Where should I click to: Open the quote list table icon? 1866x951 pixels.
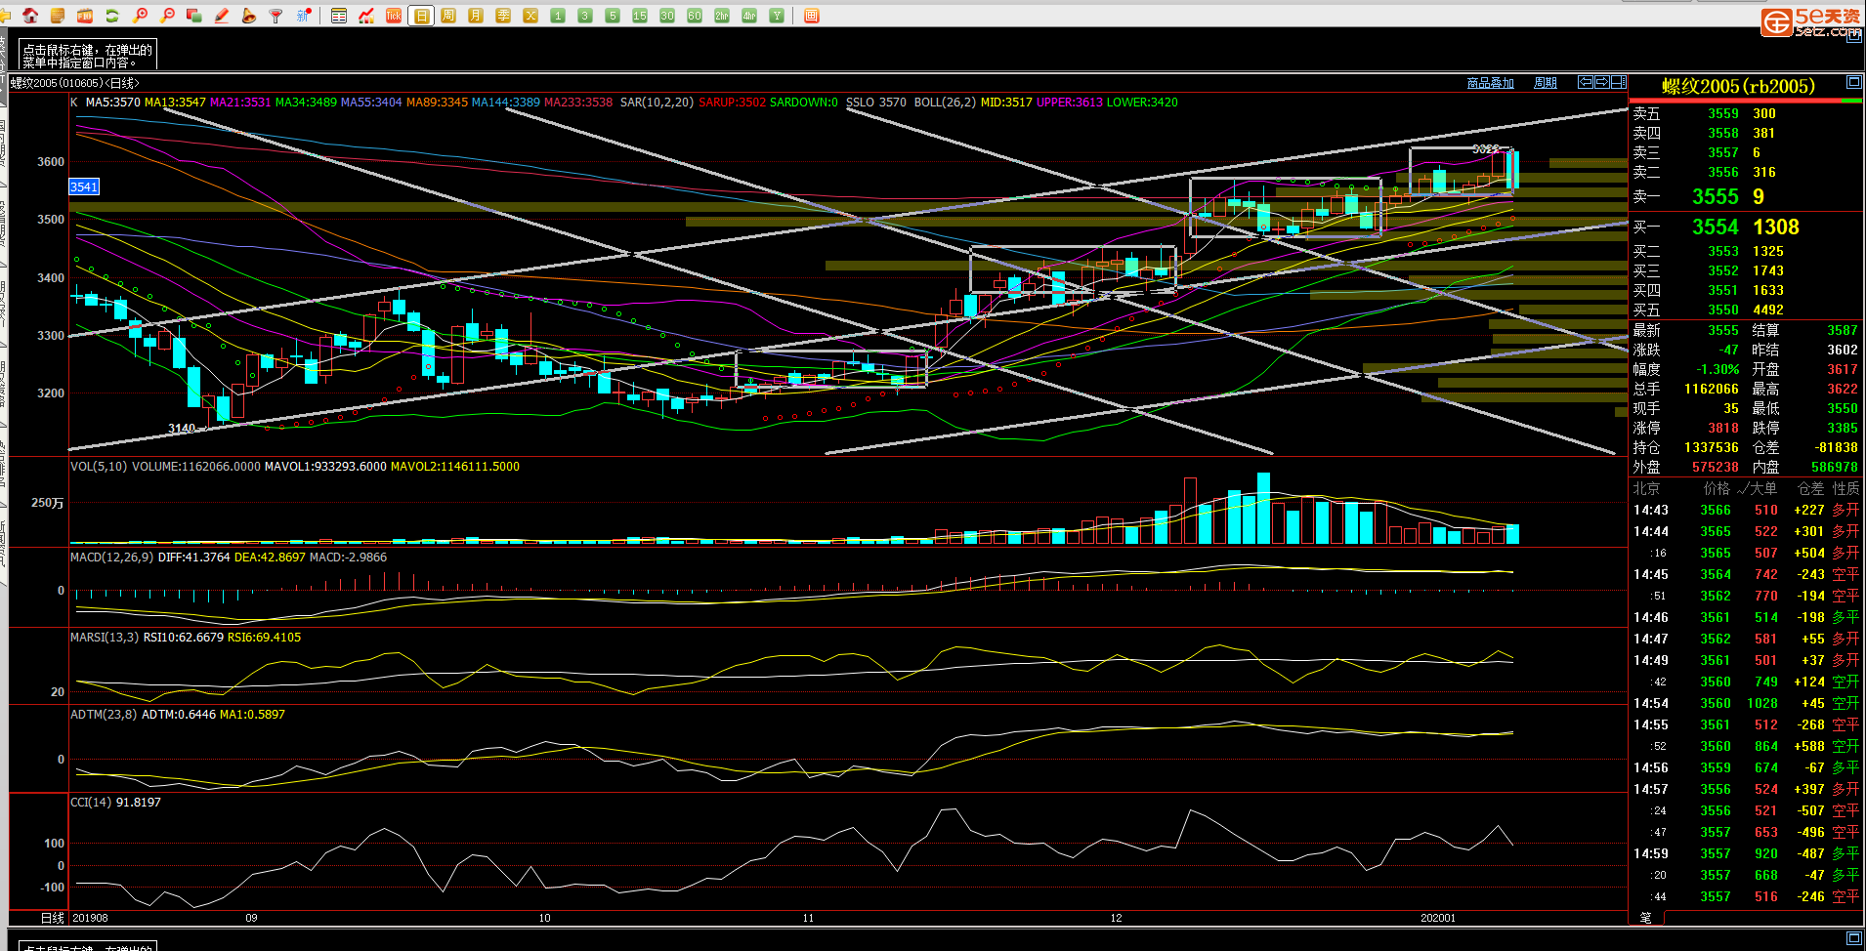[339, 16]
